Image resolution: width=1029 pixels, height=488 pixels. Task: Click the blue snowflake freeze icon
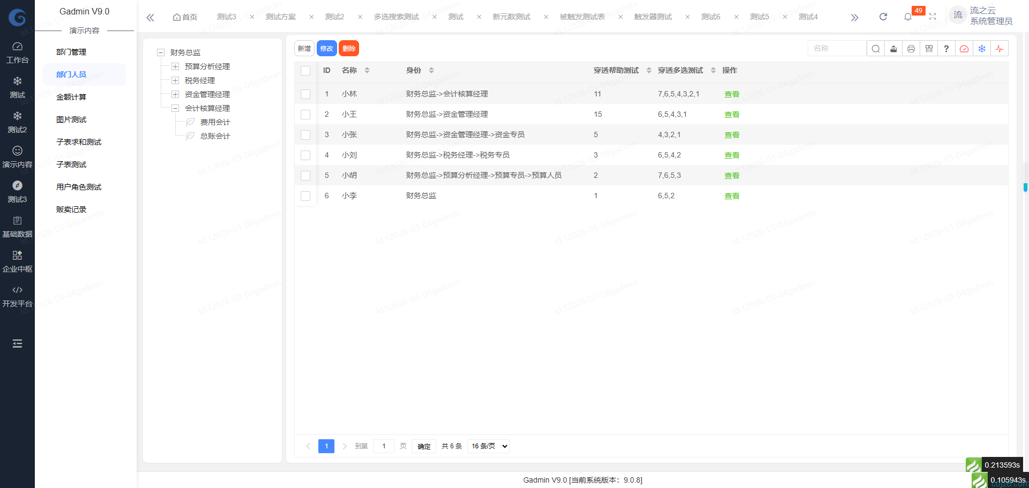coord(982,48)
